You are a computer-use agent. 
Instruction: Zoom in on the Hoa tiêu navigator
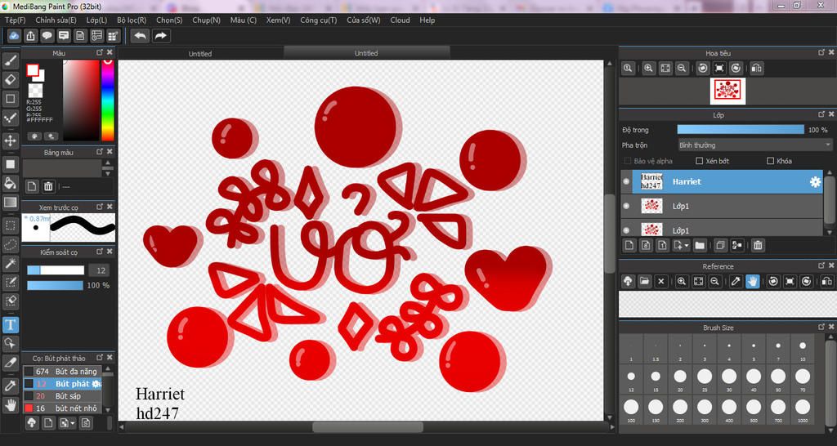(x=648, y=69)
